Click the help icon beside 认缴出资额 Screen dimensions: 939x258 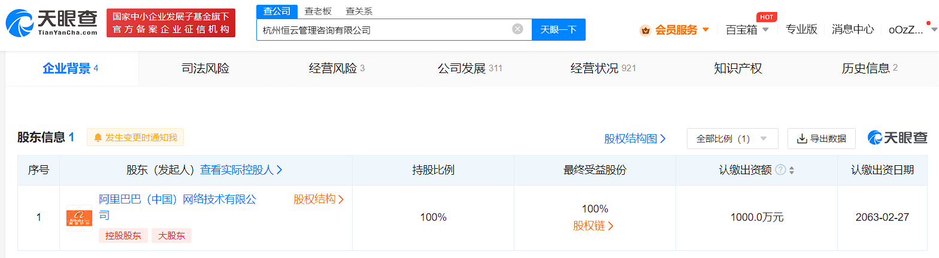point(780,170)
